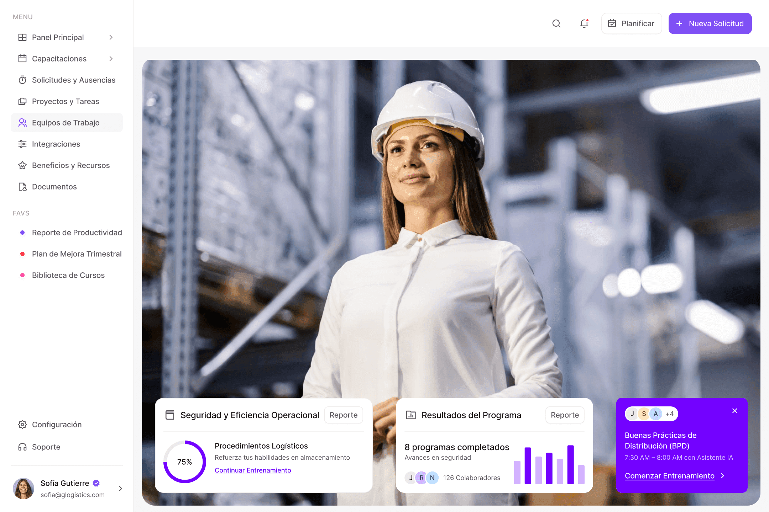Image resolution: width=769 pixels, height=512 pixels.
Task: Open Solicitudes y Ausencias
Action: coord(67,80)
